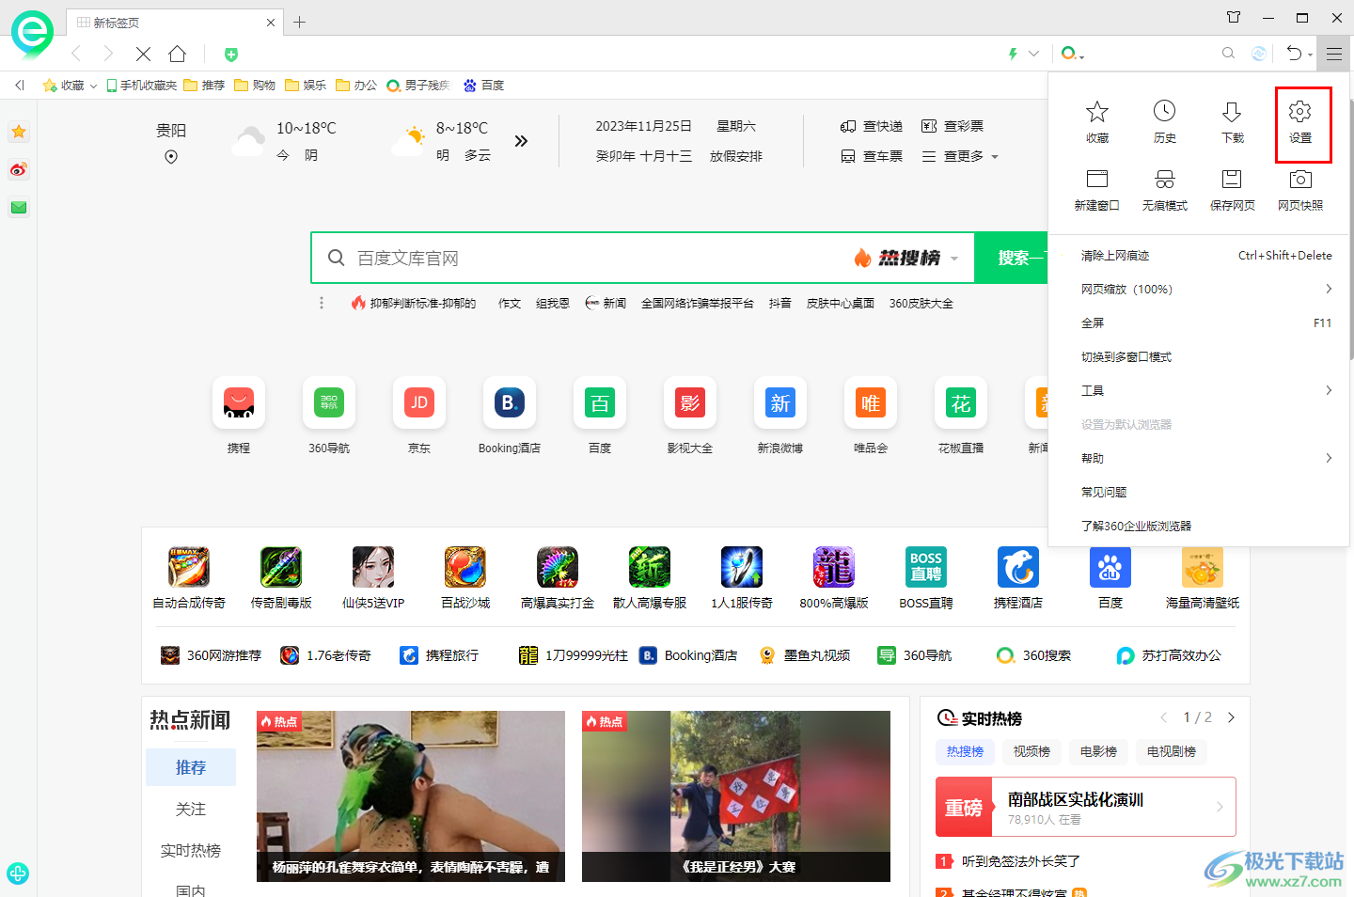Take a webpage snapshot (网页快照)
The image size is (1354, 897).
pyautogui.click(x=1300, y=191)
